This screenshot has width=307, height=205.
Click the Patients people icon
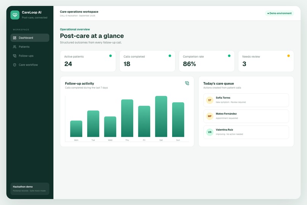click(15, 47)
